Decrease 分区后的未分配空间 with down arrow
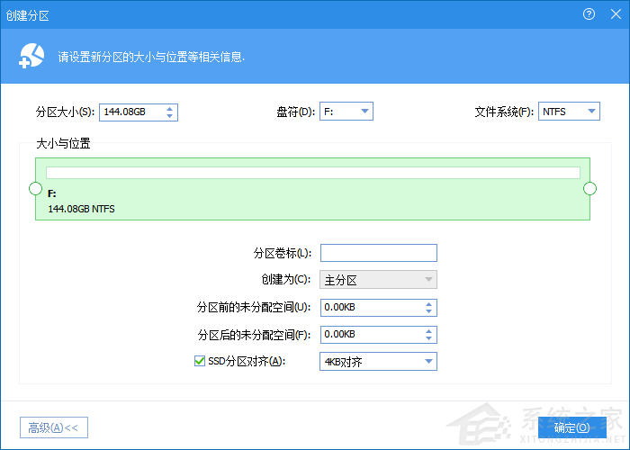This screenshot has width=630, height=450. coord(429,338)
